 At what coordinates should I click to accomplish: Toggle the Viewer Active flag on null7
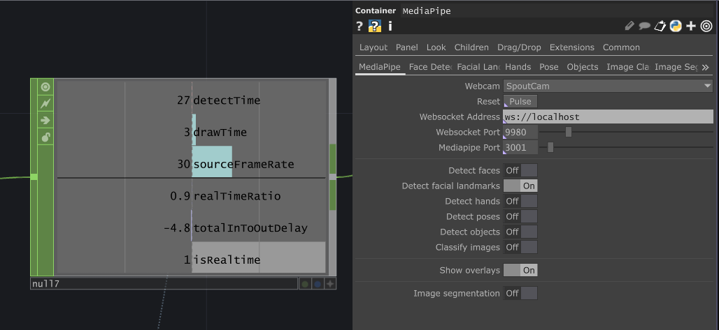[x=45, y=87]
